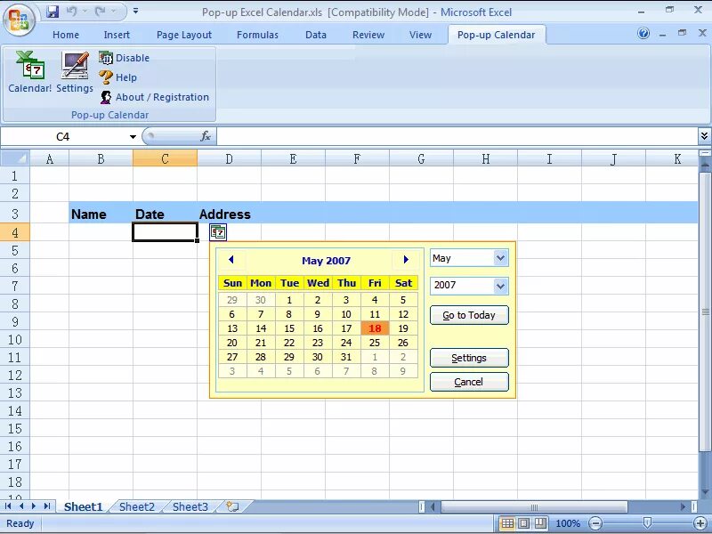Select column C header
Image resolution: width=712 pixels, height=534 pixels.
[165, 158]
